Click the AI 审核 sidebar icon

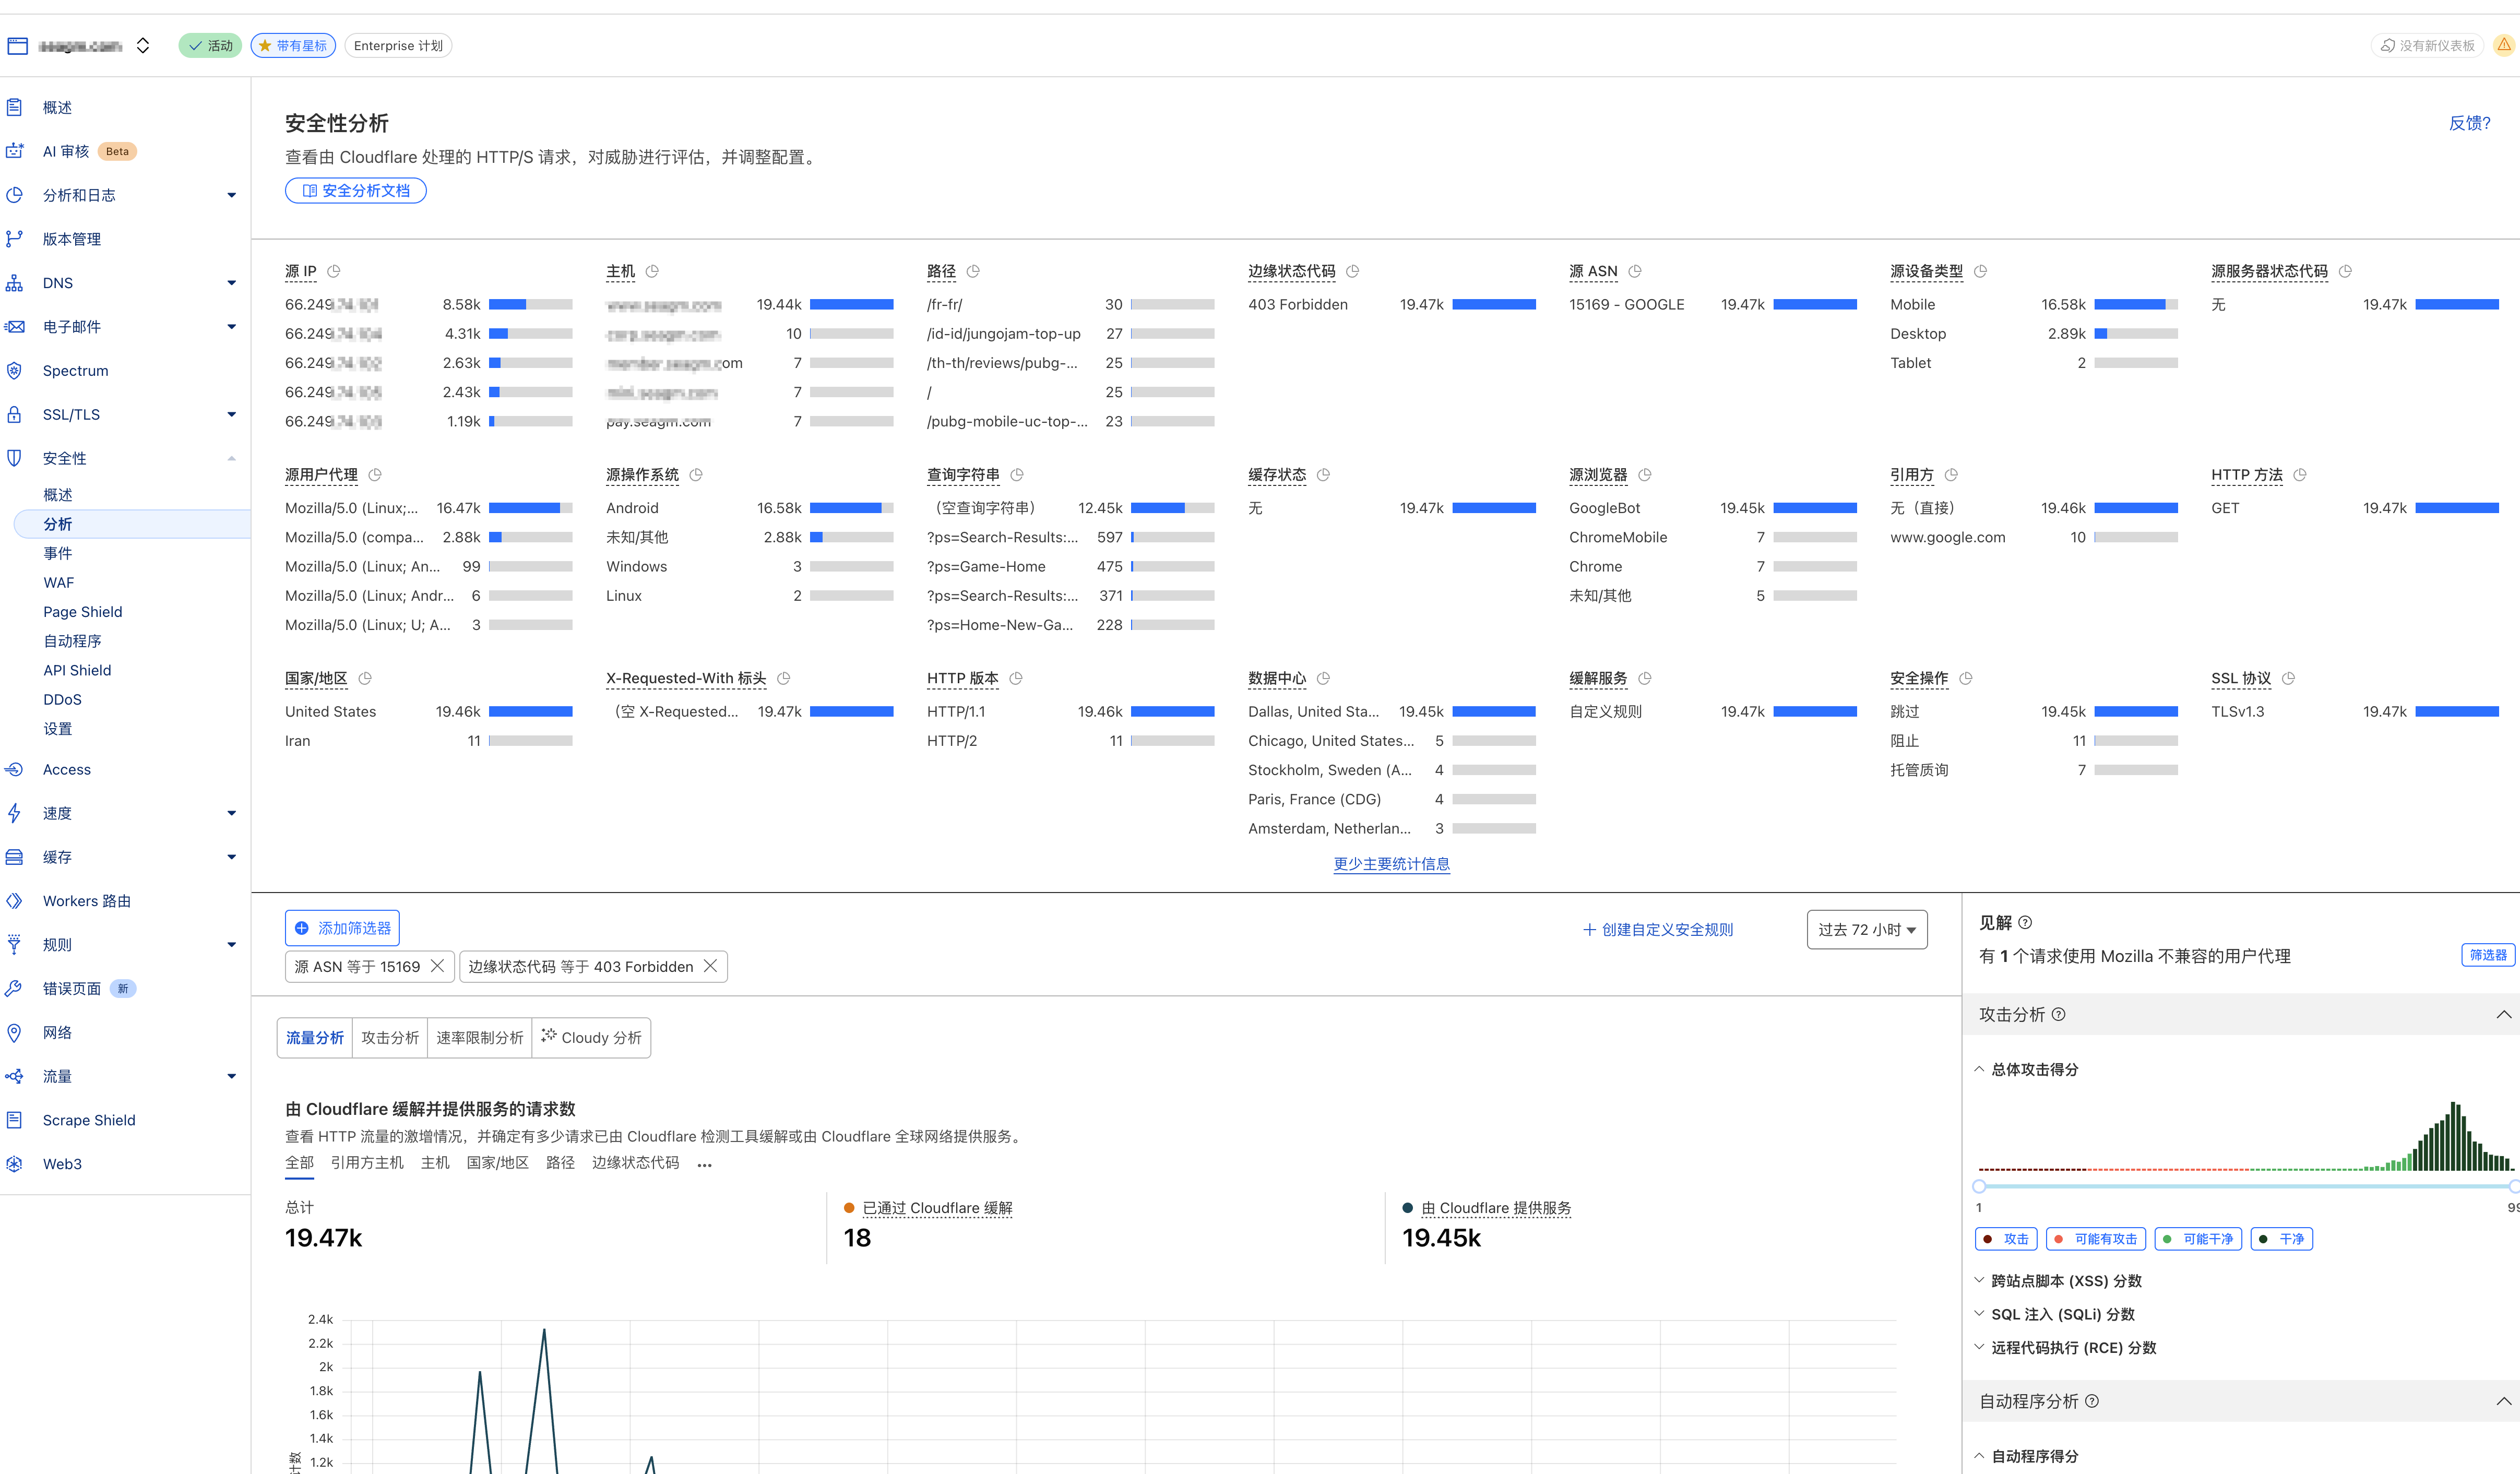point(15,151)
